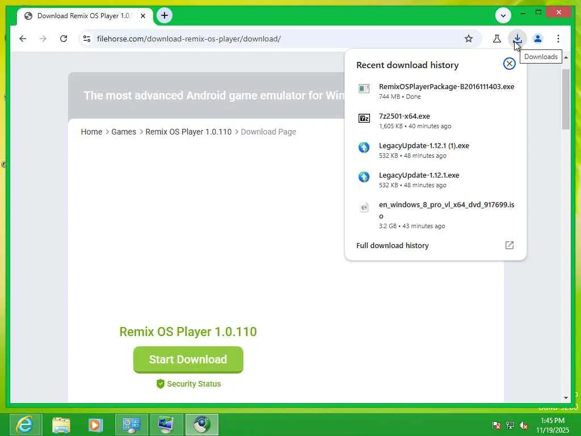The height and width of the screenshot is (436, 581).
Task: Go back using the browser back arrow
Action: click(23, 39)
